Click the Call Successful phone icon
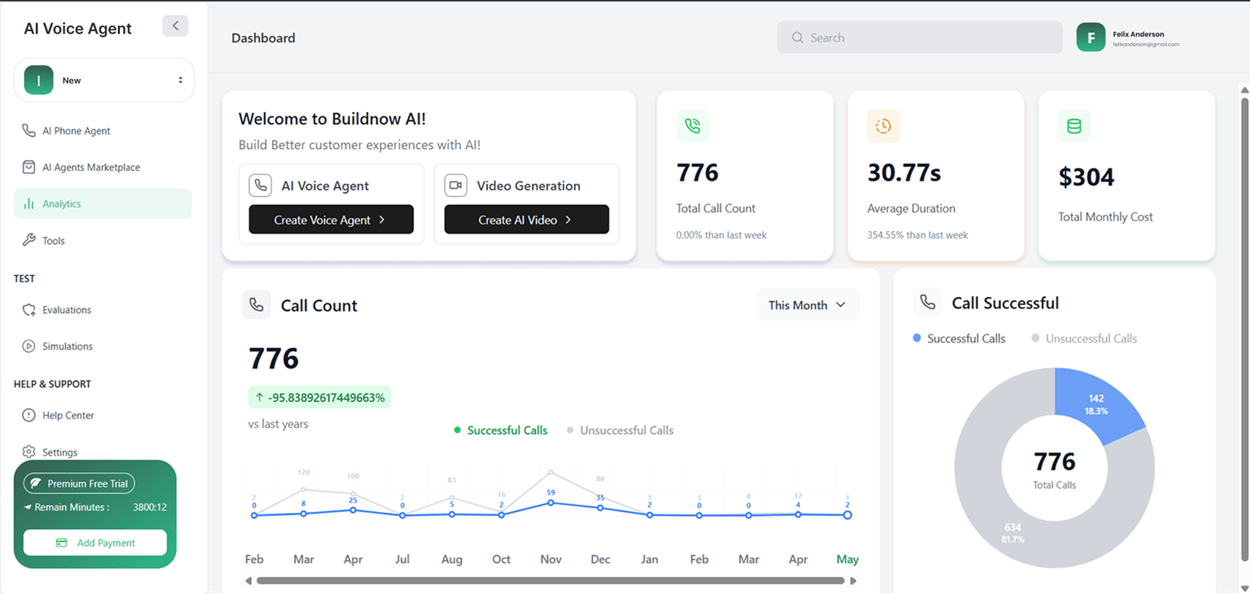Screen dimensions: 1251x594 pyautogui.click(x=928, y=303)
